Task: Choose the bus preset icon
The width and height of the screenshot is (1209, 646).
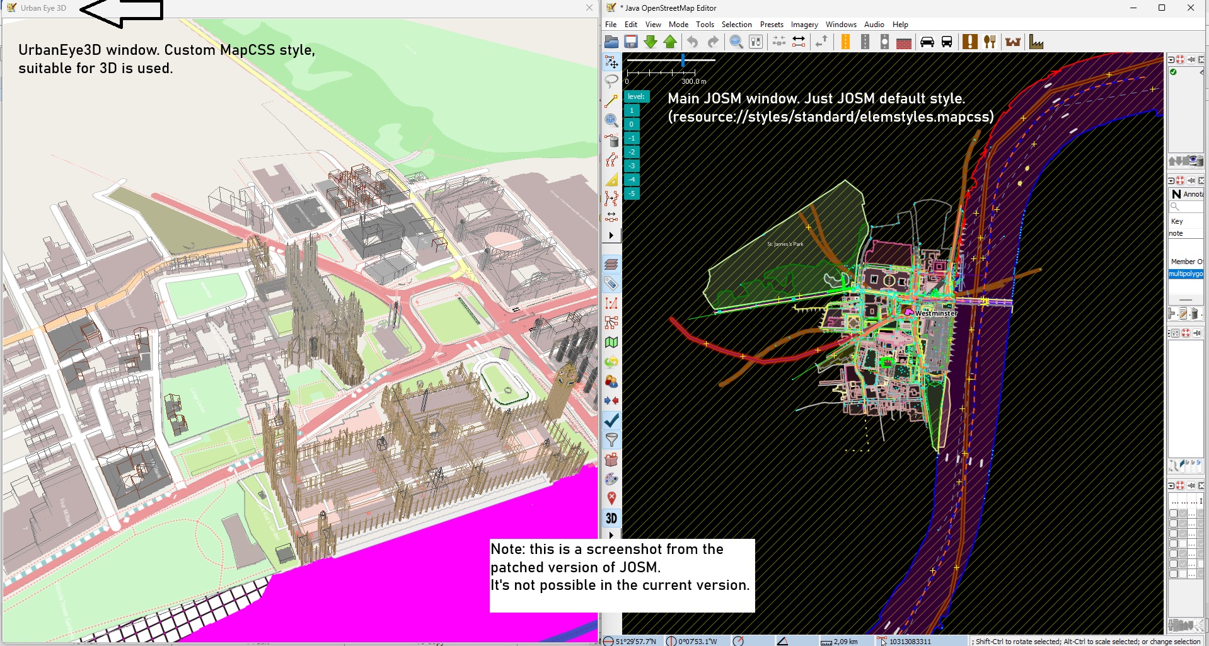Action: 947,42
